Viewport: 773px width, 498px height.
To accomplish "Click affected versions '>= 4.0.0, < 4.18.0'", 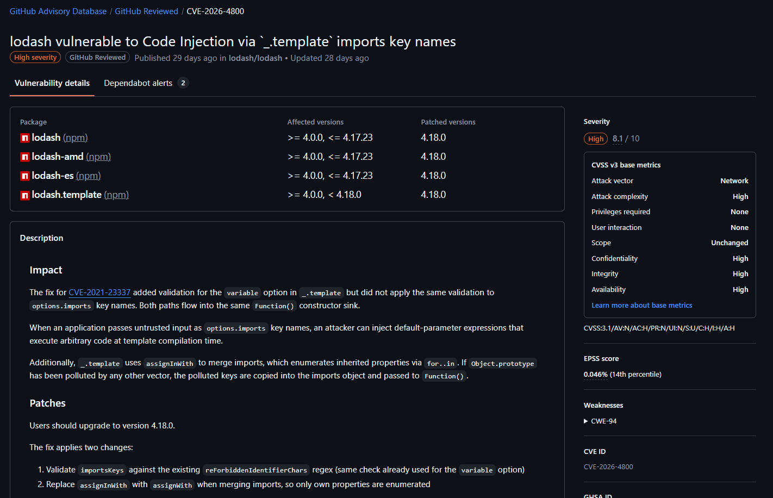I will [325, 195].
